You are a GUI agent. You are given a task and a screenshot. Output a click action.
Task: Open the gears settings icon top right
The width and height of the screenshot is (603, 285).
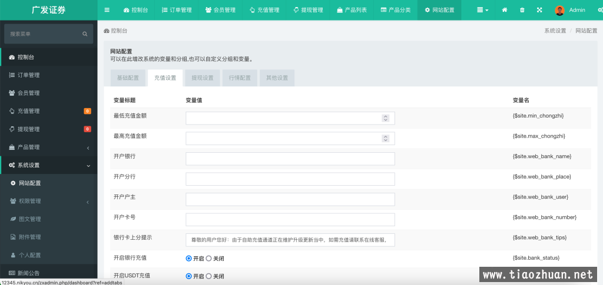coord(600,10)
